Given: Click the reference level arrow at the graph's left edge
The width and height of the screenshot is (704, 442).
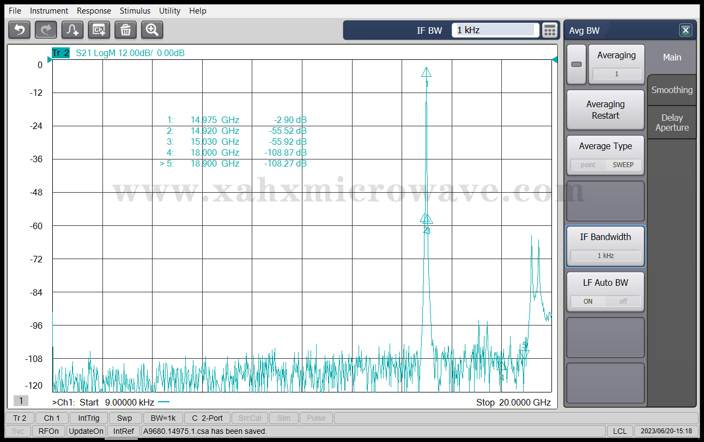Looking at the screenshot, I should point(49,60).
